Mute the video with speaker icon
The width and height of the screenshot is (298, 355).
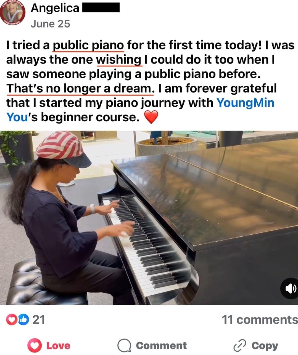click(x=289, y=289)
